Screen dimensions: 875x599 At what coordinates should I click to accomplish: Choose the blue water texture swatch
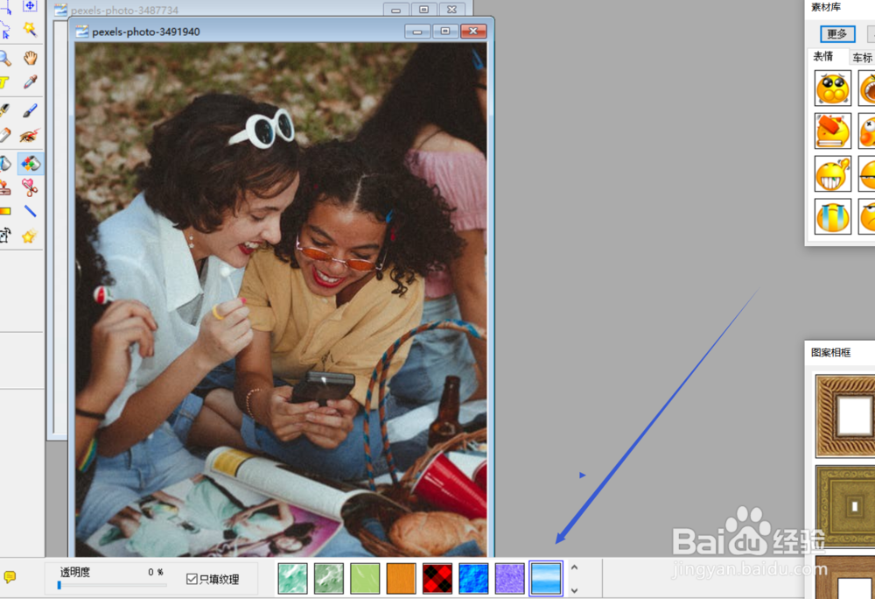[x=473, y=578]
